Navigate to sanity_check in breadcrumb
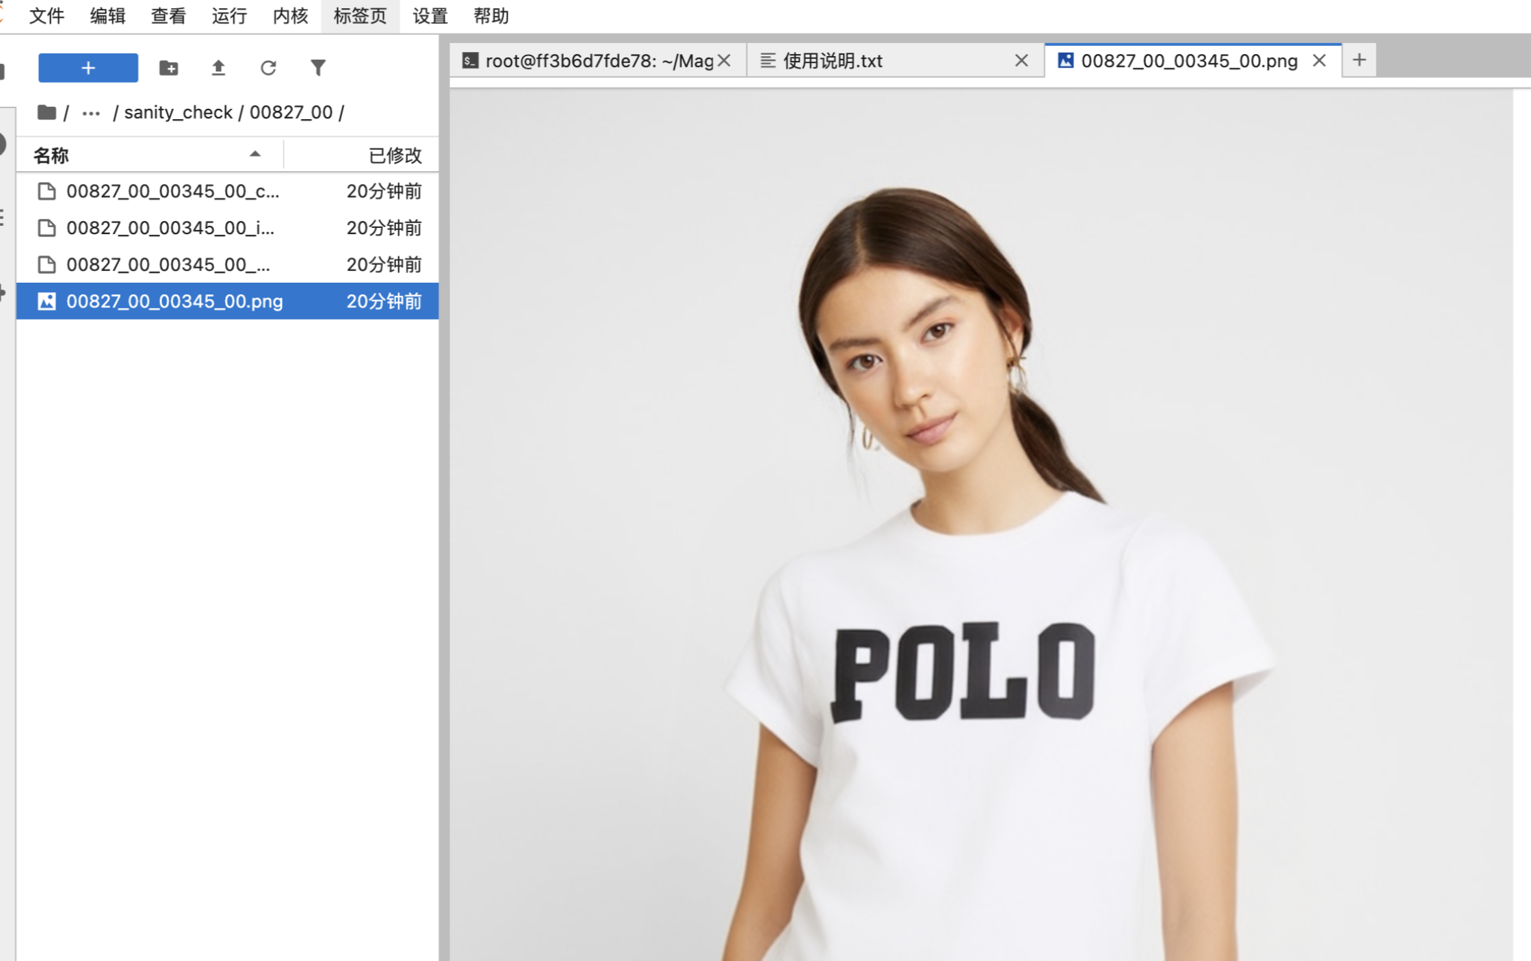The height and width of the screenshot is (961, 1531). click(x=178, y=112)
